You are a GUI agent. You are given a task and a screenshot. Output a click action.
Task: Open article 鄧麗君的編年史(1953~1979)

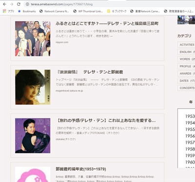click(x=81, y=169)
